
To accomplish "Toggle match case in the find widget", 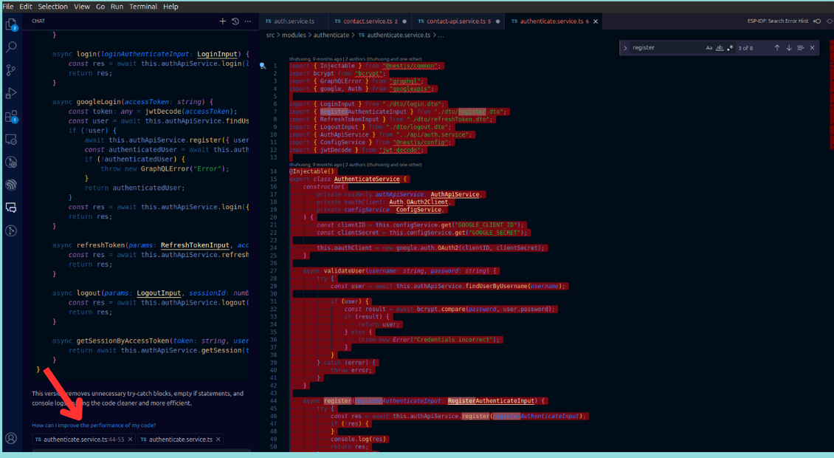I will point(709,47).
